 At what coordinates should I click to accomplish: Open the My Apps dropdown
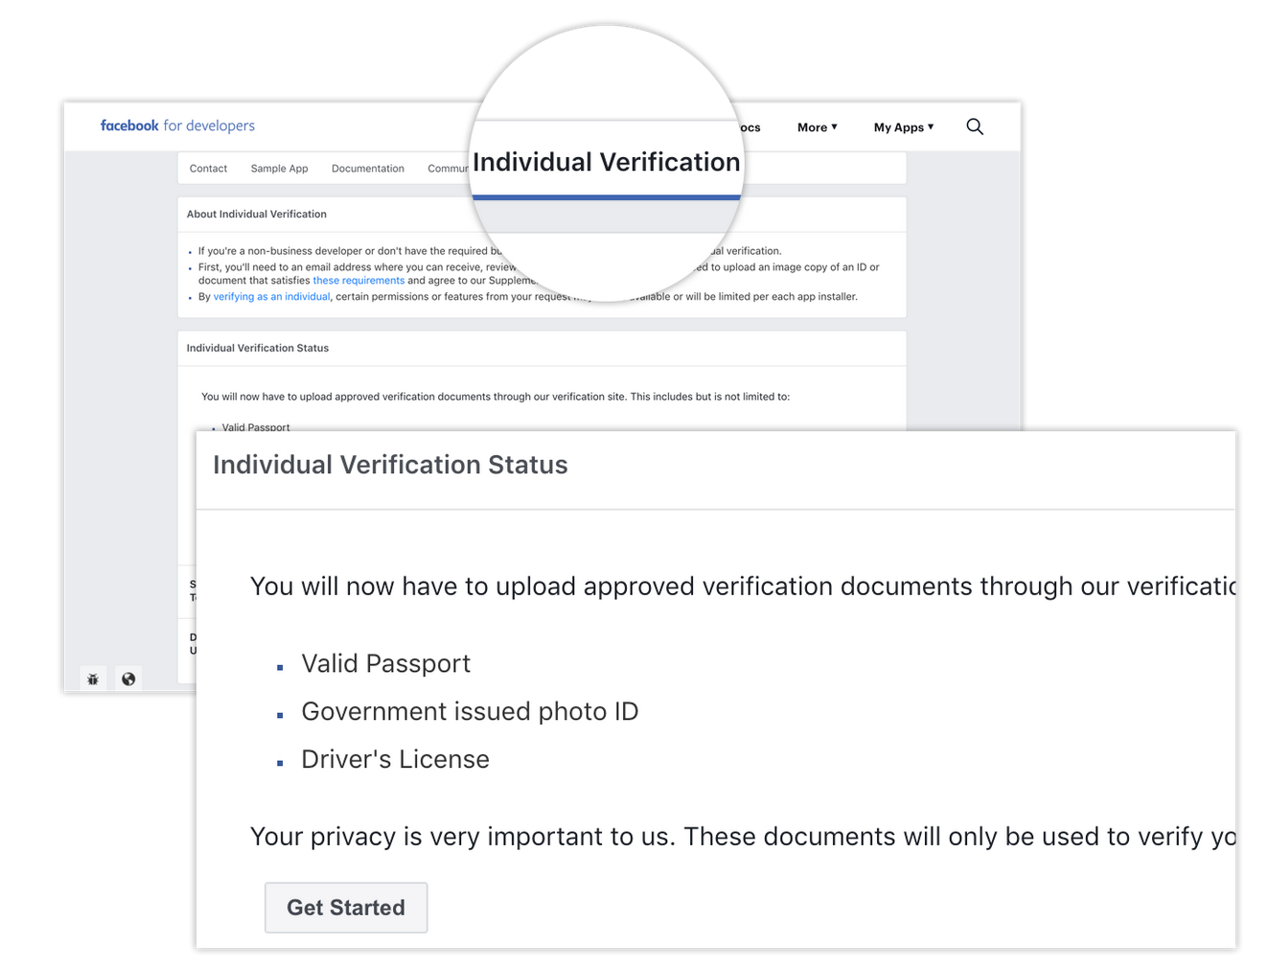pos(902,127)
